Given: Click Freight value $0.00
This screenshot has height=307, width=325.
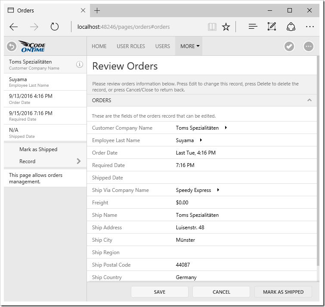Looking at the screenshot, I should coord(182,203).
